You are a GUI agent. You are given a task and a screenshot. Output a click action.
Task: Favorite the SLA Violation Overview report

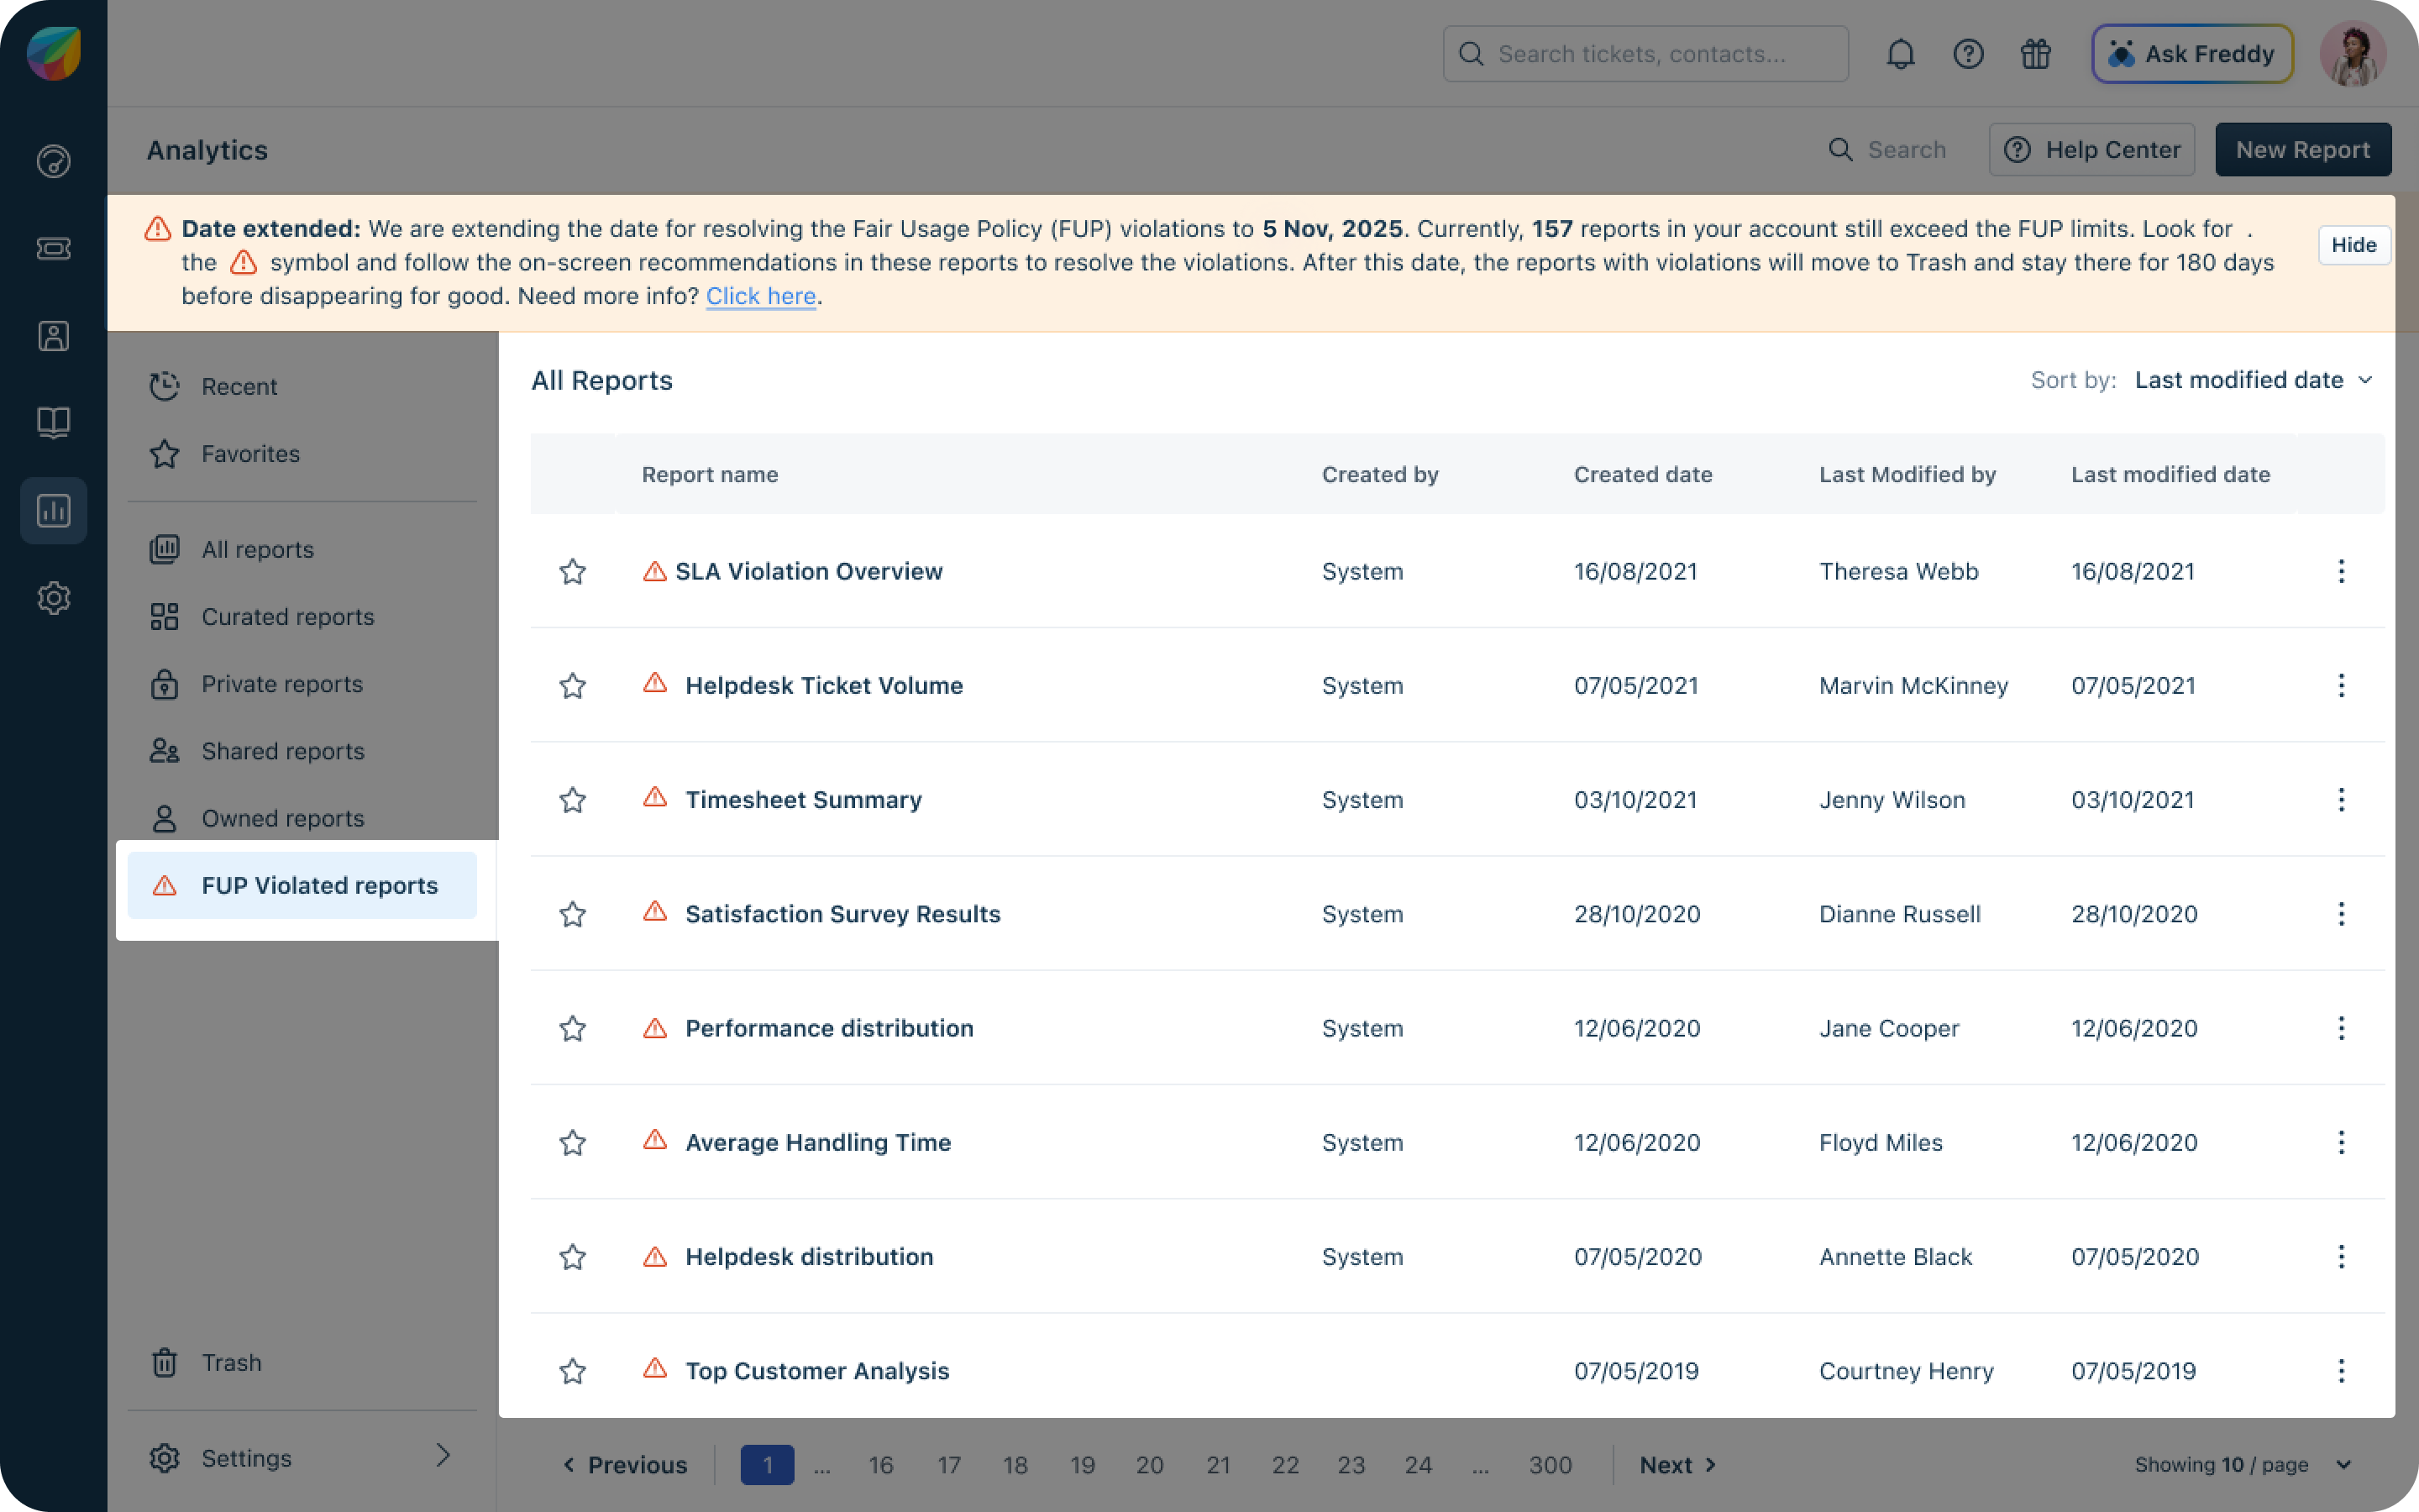point(572,571)
